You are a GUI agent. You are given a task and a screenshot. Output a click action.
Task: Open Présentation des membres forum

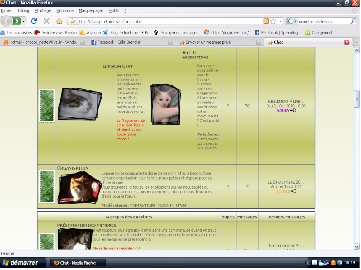coord(87,225)
